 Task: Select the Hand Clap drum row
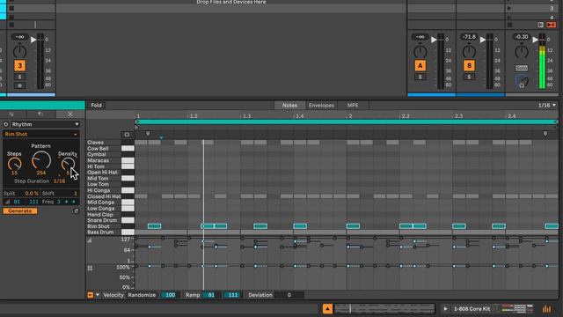[110, 214]
